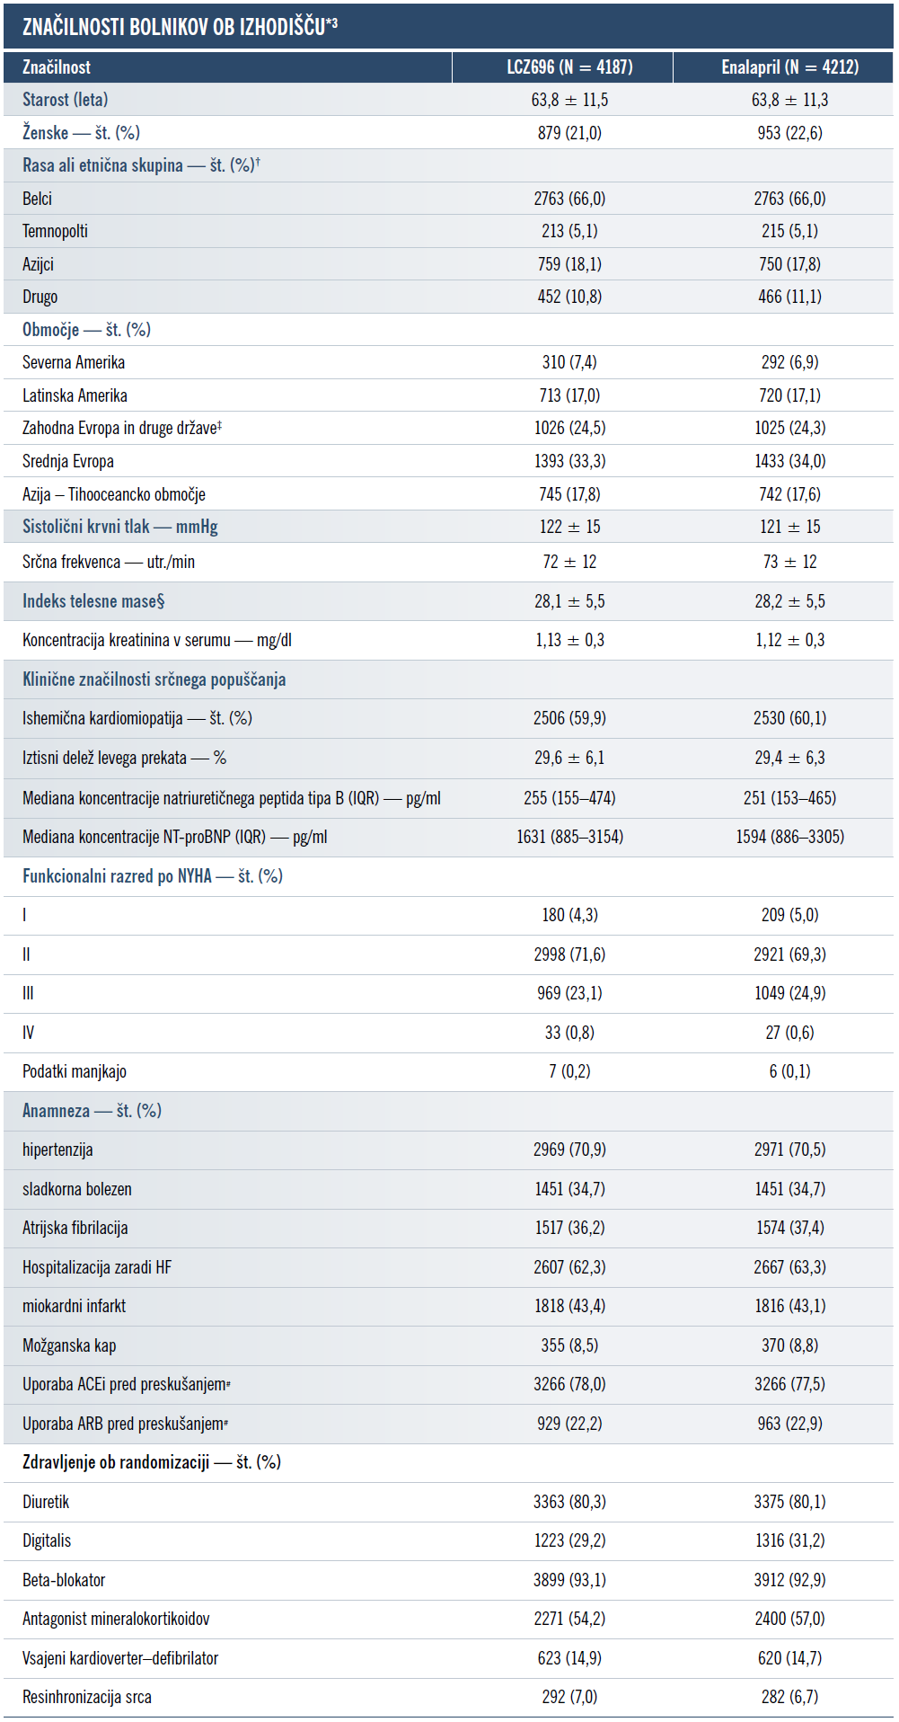Select the 'Beta-blokator' row label

tap(64, 1580)
